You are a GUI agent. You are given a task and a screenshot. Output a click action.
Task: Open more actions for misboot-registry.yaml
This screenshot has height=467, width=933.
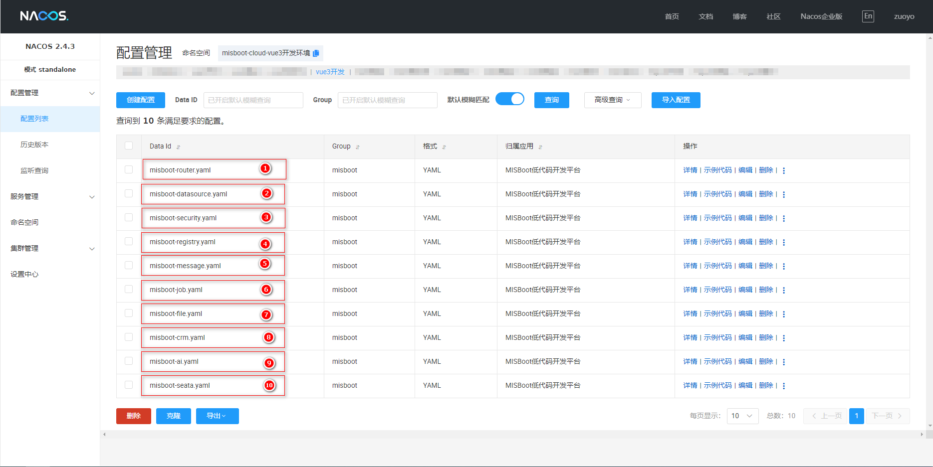tap(784, 242)
